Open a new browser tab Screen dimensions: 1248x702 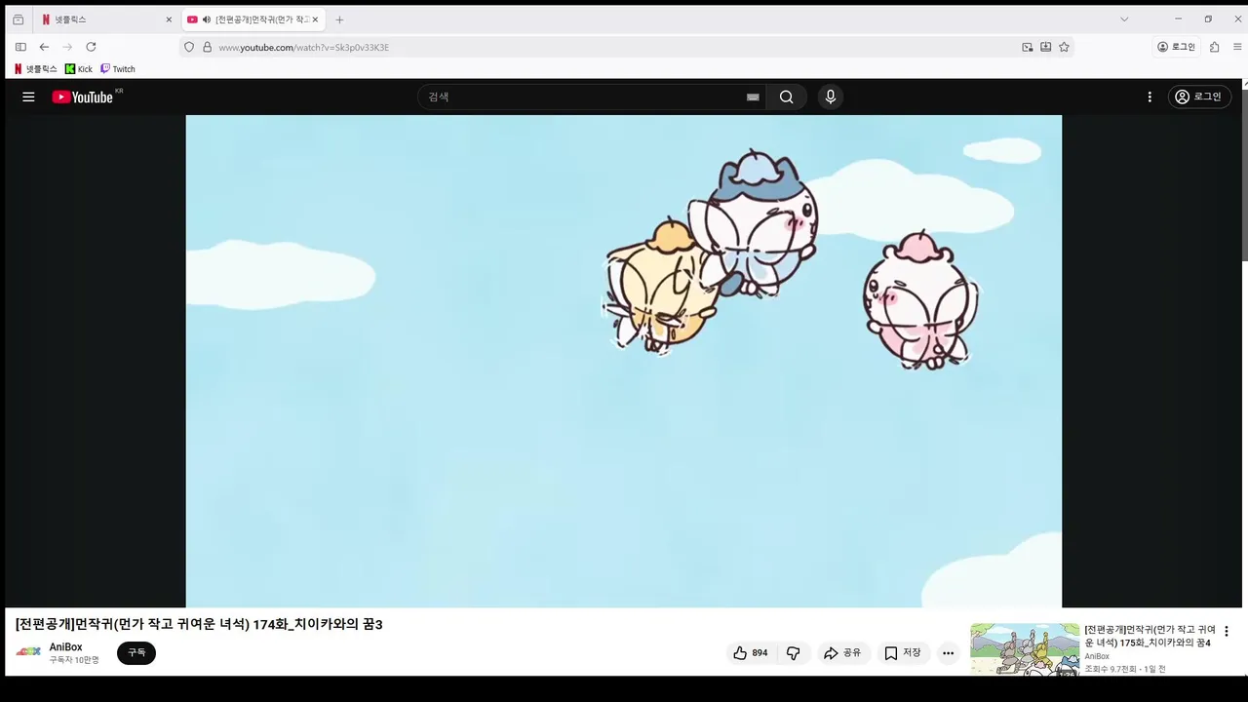coord(339,19)
